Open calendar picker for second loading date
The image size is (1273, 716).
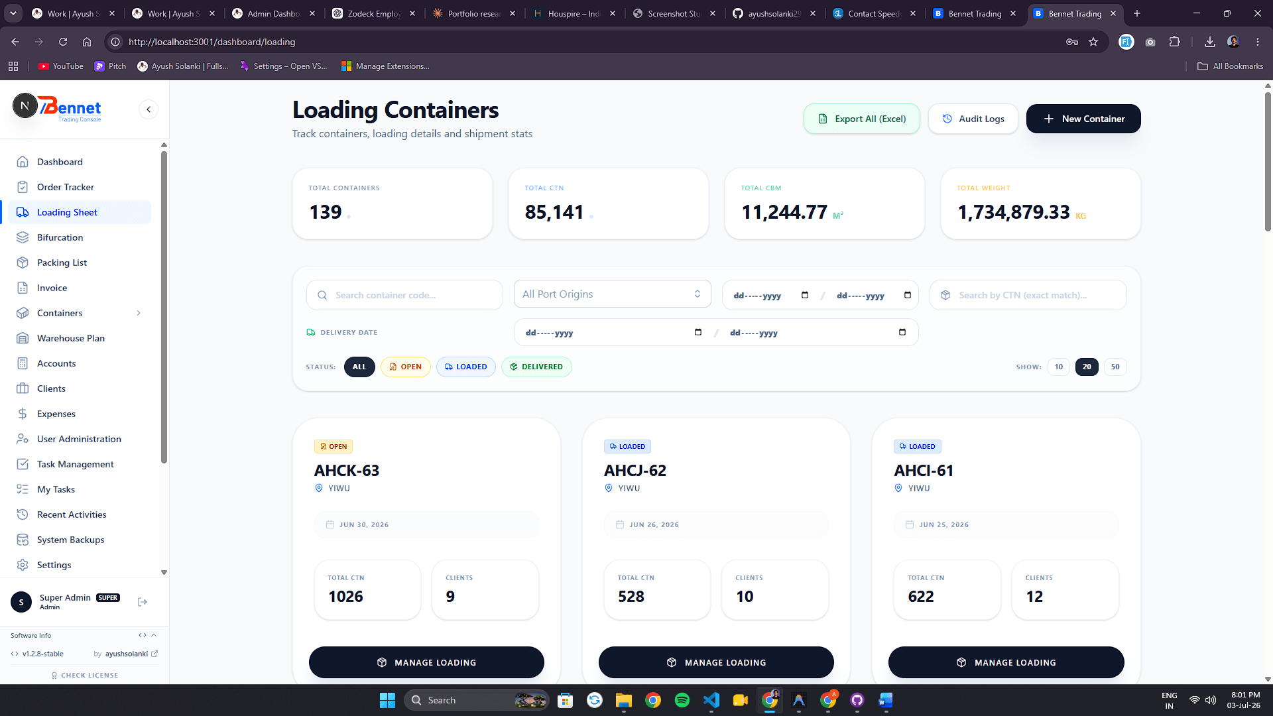click(x=908, y=295)
